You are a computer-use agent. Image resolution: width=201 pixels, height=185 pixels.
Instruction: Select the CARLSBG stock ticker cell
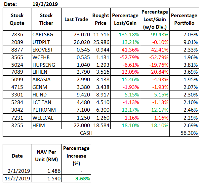pyautogui.click(x=46, y=34)
